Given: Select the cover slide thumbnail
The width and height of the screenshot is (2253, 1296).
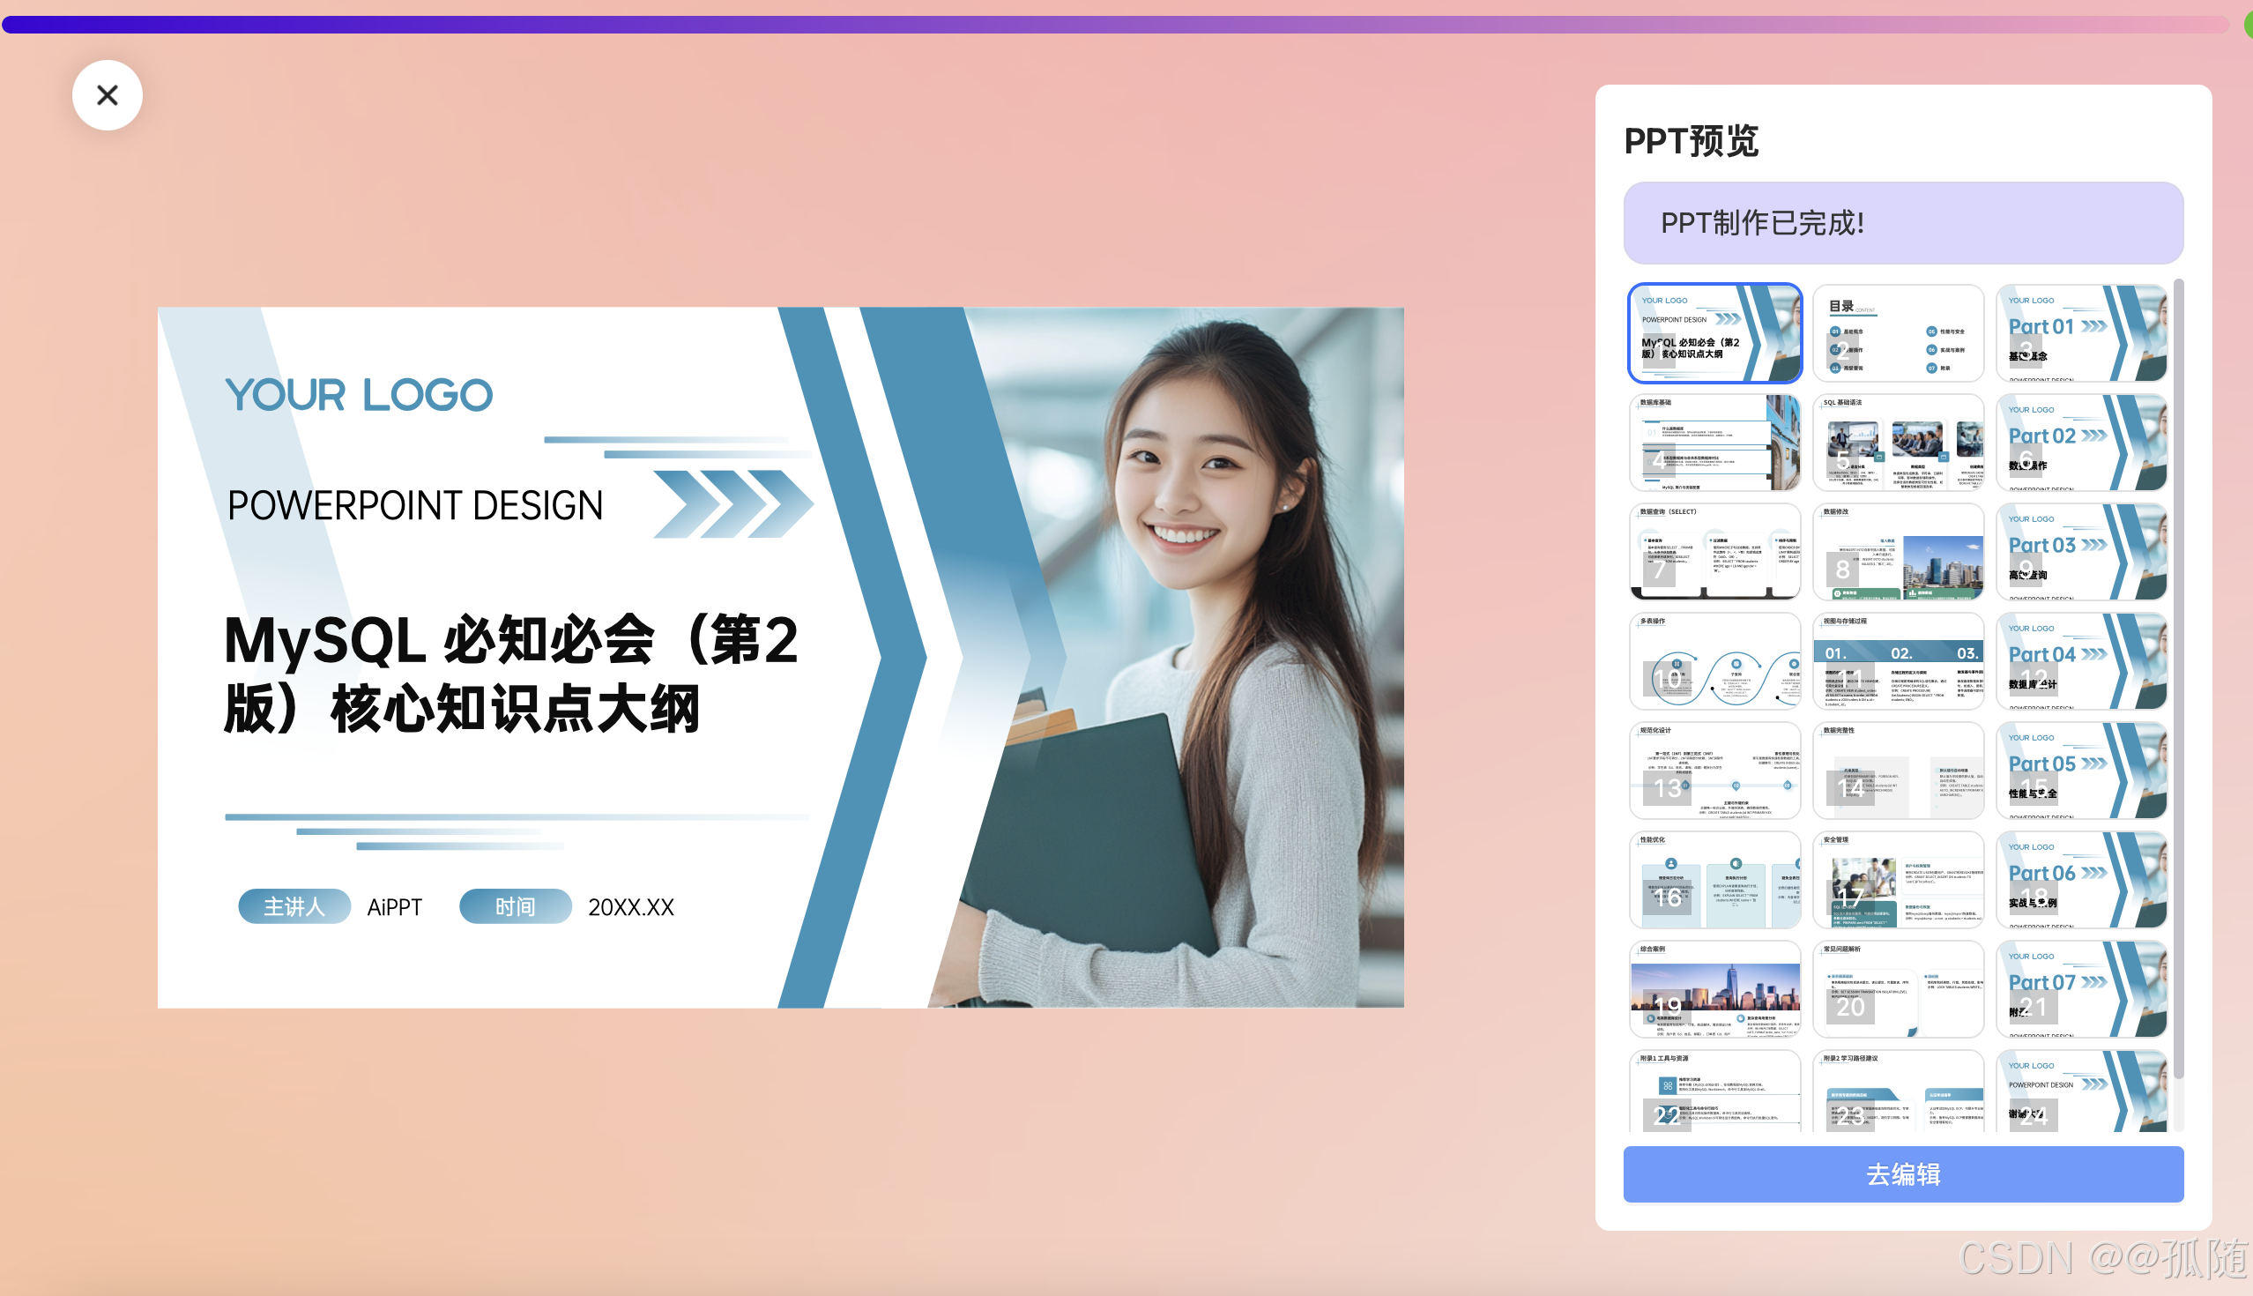Looking at the screenshot, I should (1714, 334).
